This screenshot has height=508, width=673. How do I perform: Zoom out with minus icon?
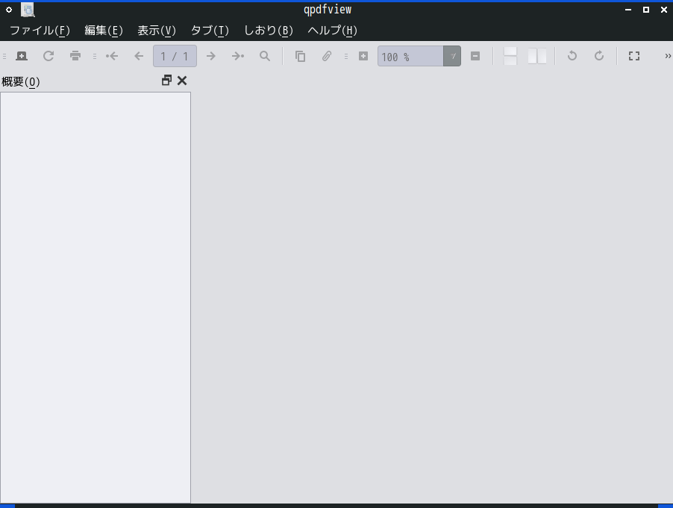[475, 56]
